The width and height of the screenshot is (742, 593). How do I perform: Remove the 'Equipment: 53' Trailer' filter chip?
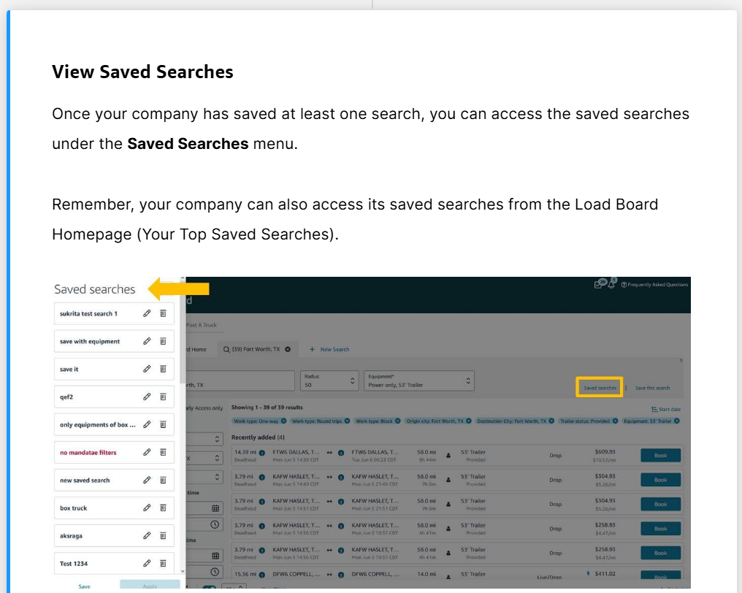(x=677, y=421)
